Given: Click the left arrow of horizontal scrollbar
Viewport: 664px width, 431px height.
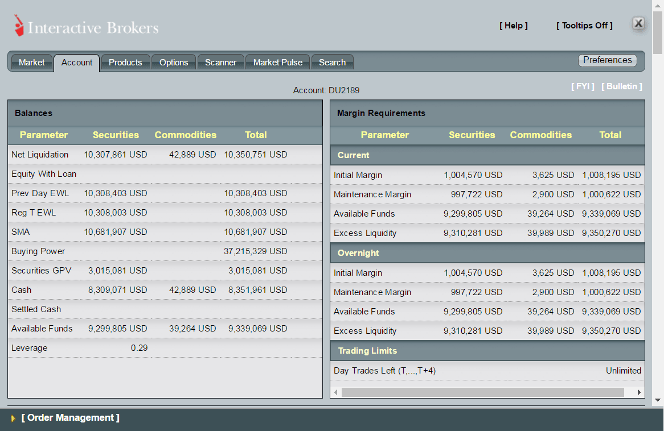Looking at the screenshot, I should (336, 392).
